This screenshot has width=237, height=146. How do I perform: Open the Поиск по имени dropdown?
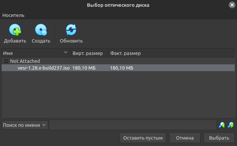tap(25, 125)
